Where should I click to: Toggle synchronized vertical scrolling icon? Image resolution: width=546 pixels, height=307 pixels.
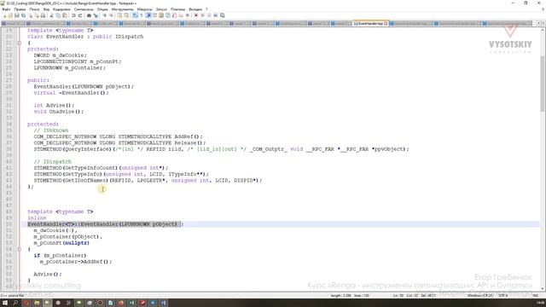pos(119,15)
